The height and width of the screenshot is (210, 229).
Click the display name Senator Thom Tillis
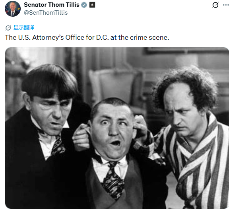pos(52,5)
